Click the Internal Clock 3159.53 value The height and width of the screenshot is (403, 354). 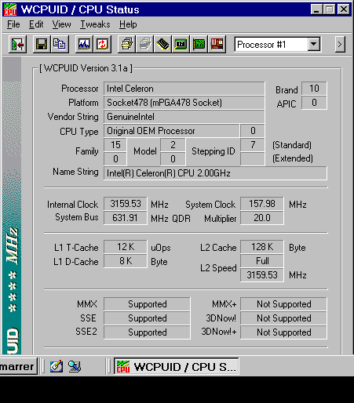[x=126, y=204]
